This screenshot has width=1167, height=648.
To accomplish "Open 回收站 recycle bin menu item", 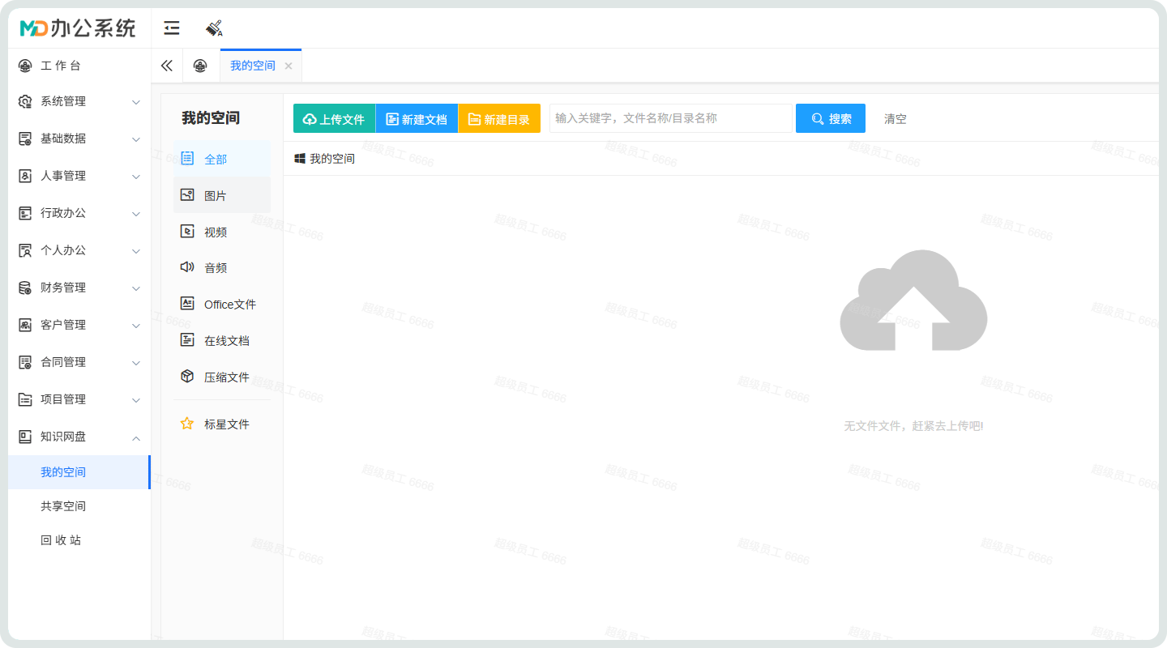I will click(x=61, y=540).
